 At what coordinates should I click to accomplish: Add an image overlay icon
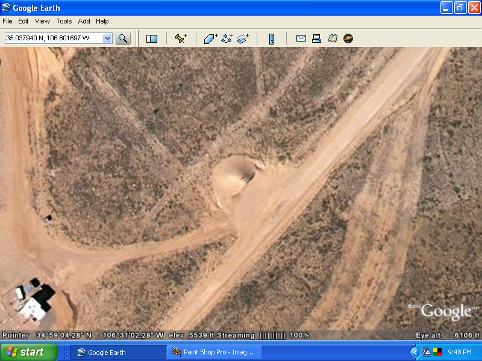tap(243, 39)
